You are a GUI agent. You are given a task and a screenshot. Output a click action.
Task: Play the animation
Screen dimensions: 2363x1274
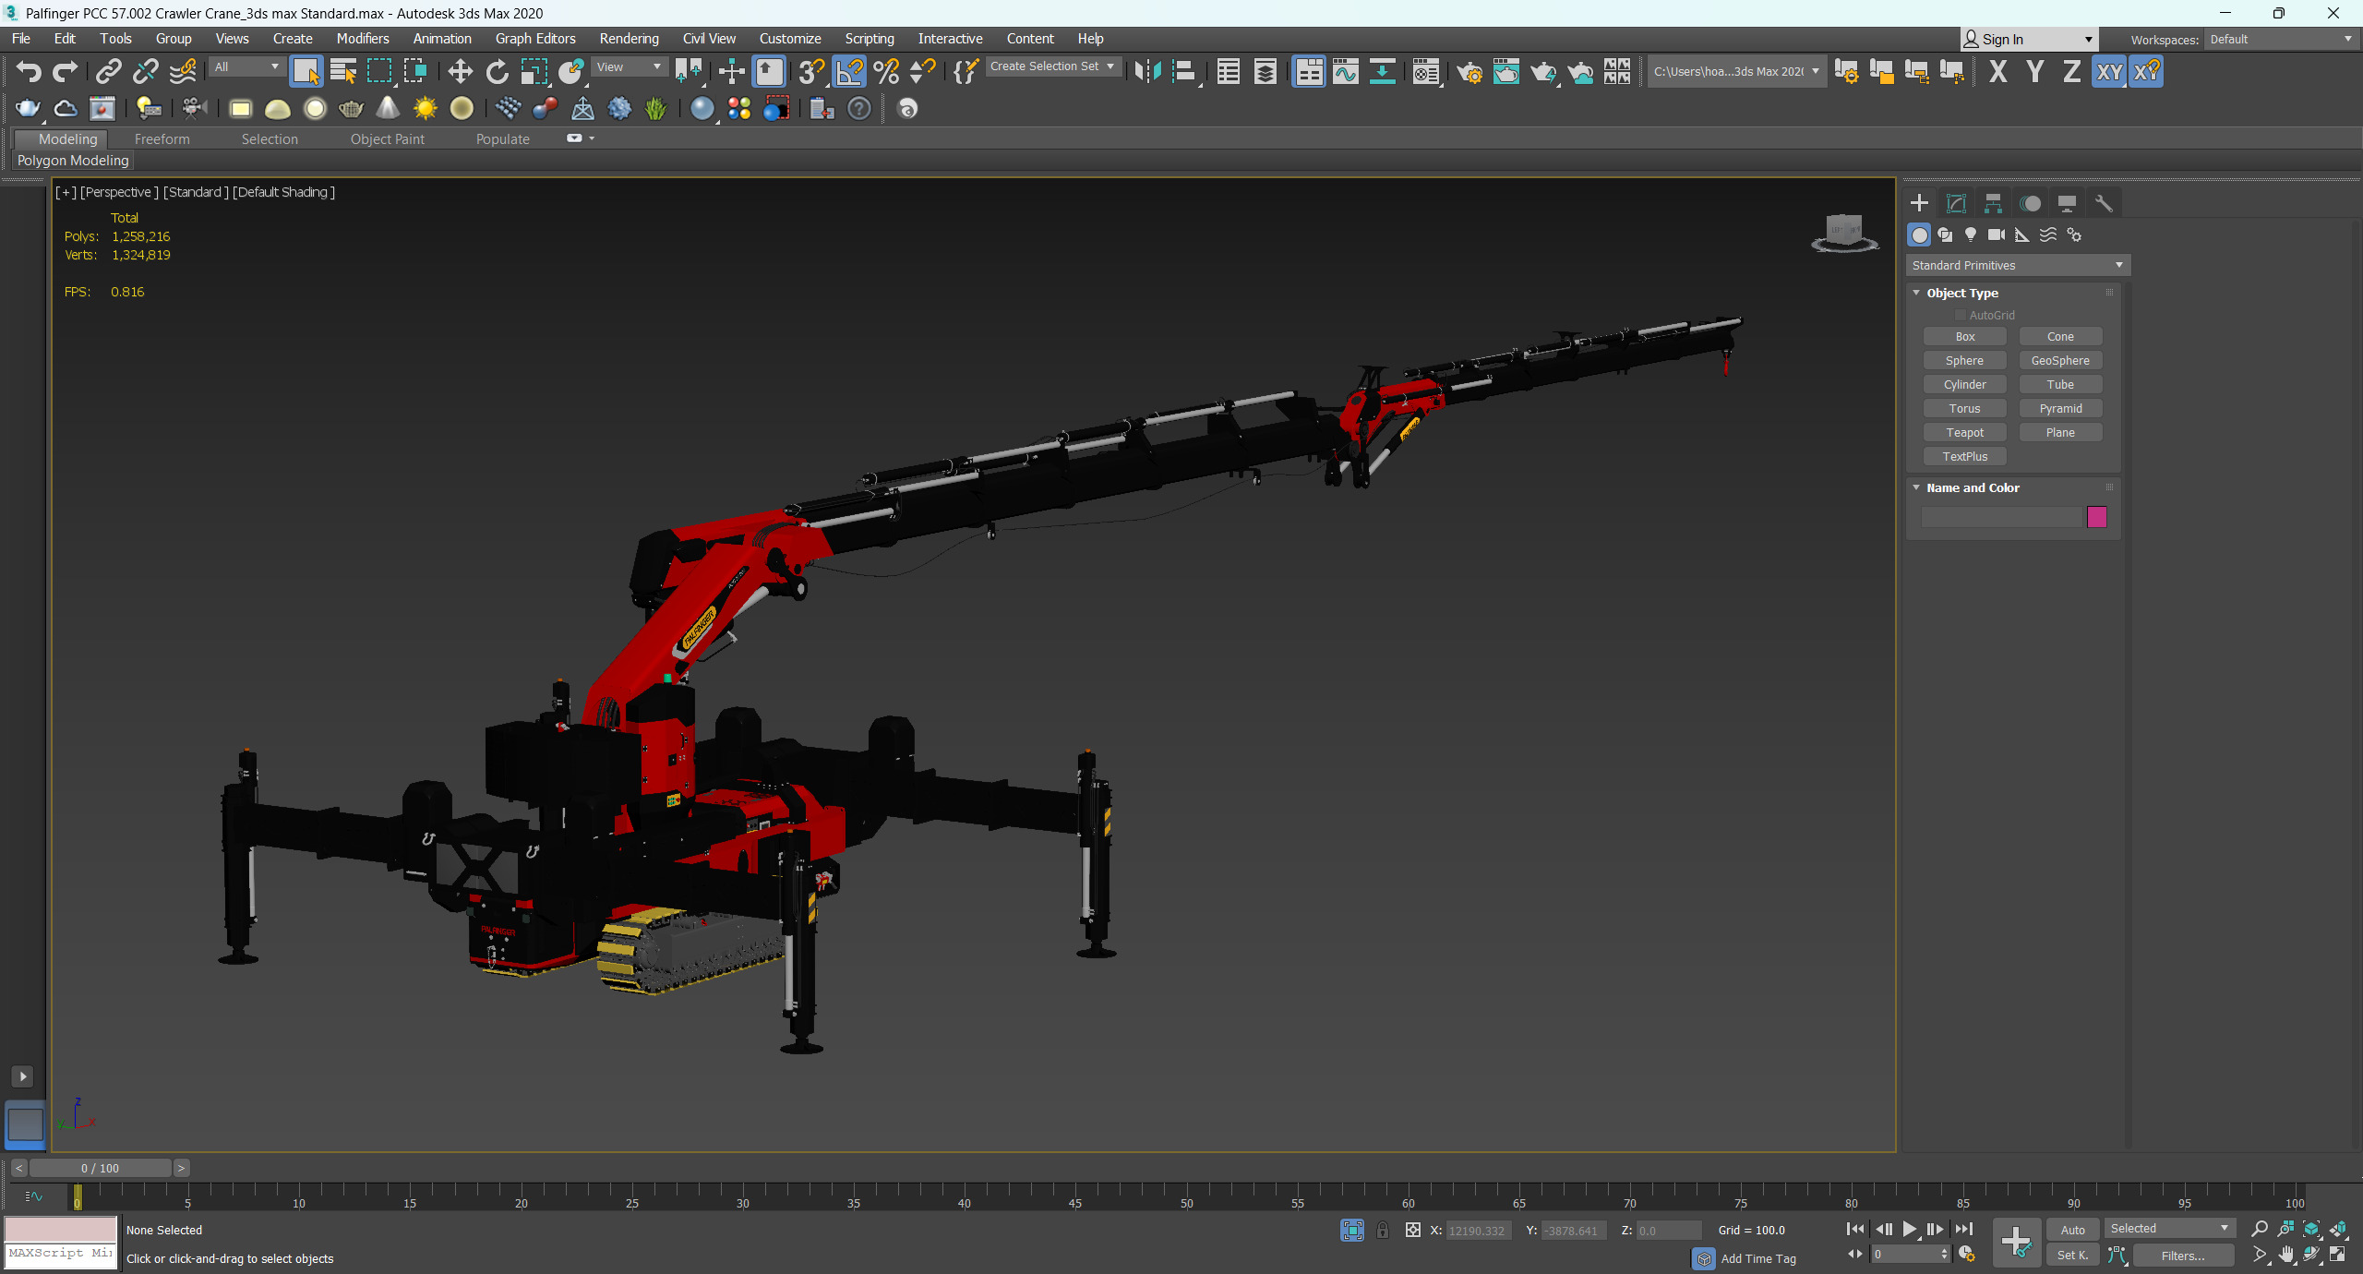[1910, 1229]
